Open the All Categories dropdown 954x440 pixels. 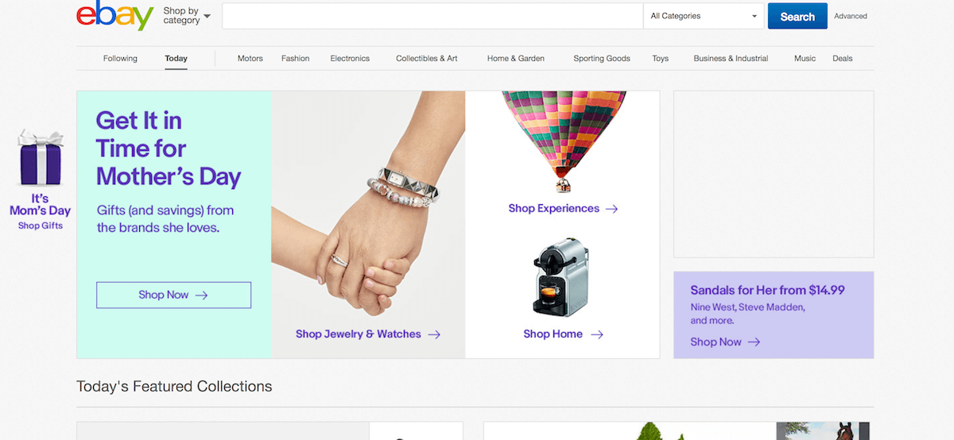(704, 16)
